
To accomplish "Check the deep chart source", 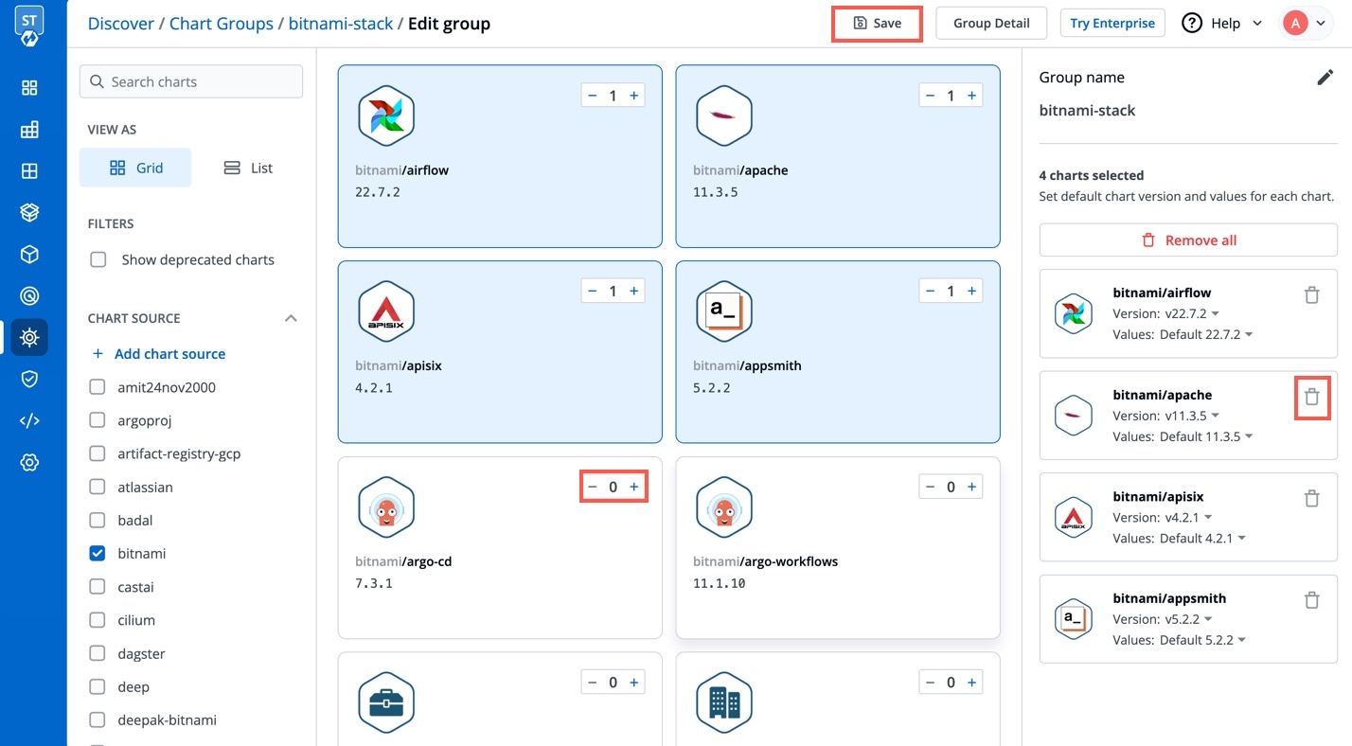I will tap(97, 686).
